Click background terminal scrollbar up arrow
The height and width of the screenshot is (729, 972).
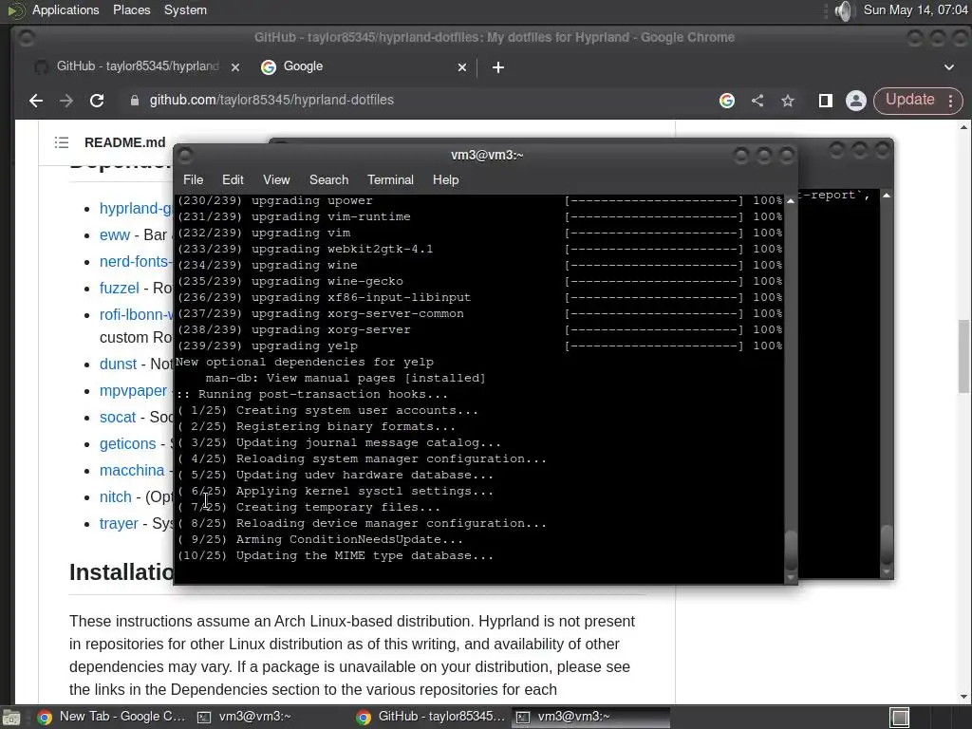(x=887, y=196)
